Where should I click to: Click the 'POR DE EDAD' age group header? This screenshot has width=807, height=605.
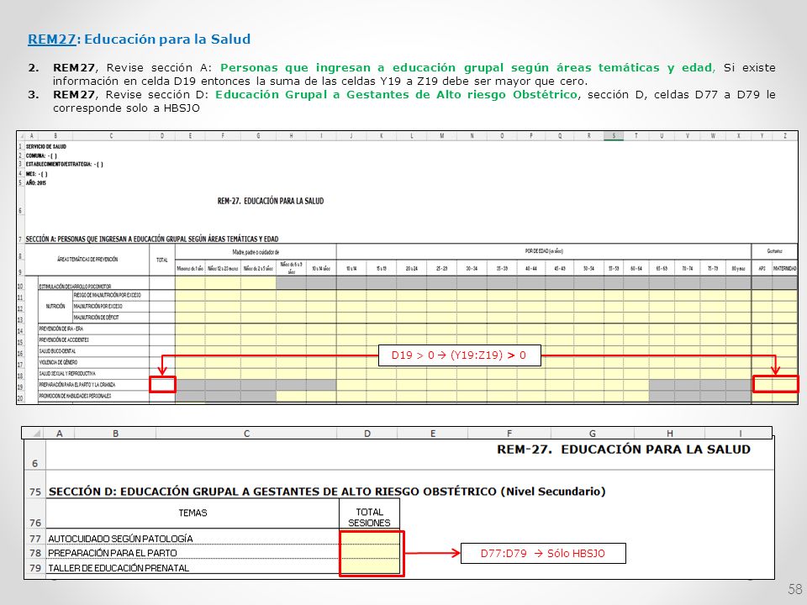pyautogui.click(x=544, y=251)
